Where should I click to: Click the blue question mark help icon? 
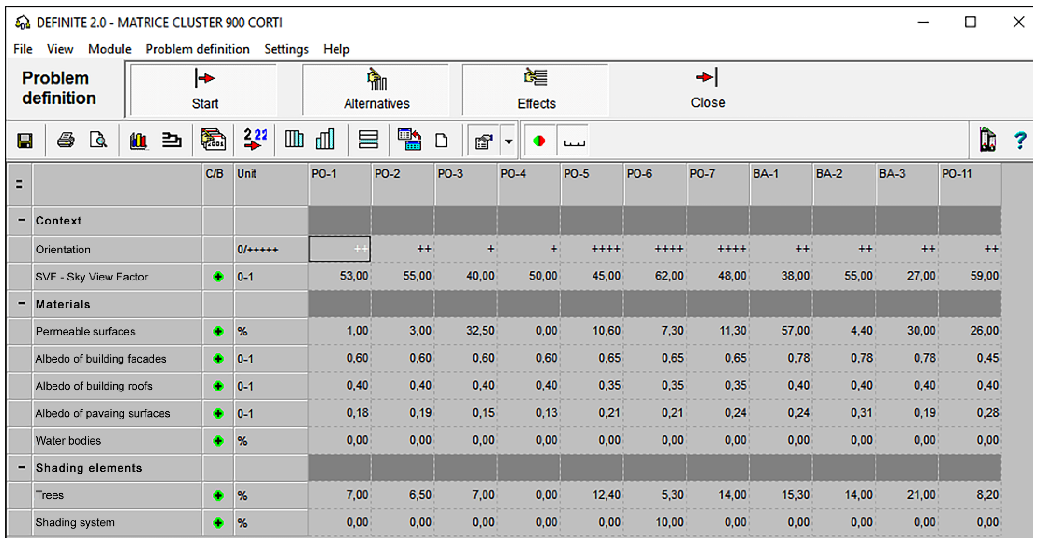click(1020, 140)
